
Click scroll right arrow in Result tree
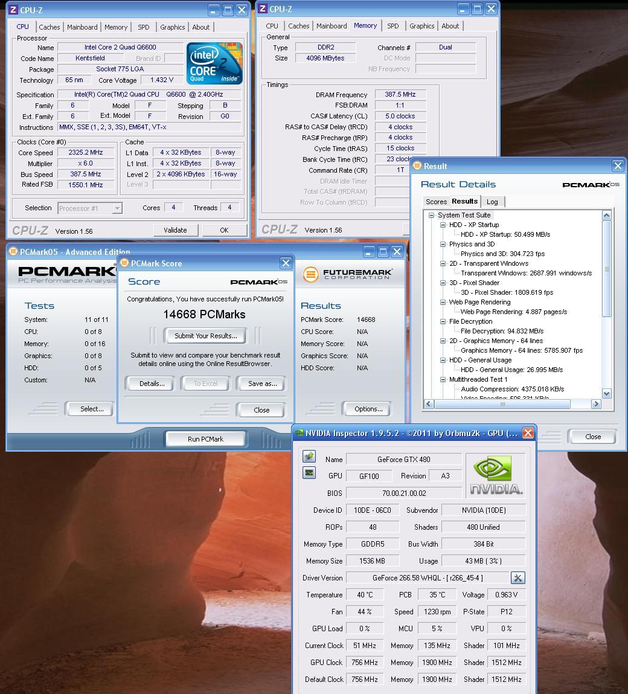point(596,404)
